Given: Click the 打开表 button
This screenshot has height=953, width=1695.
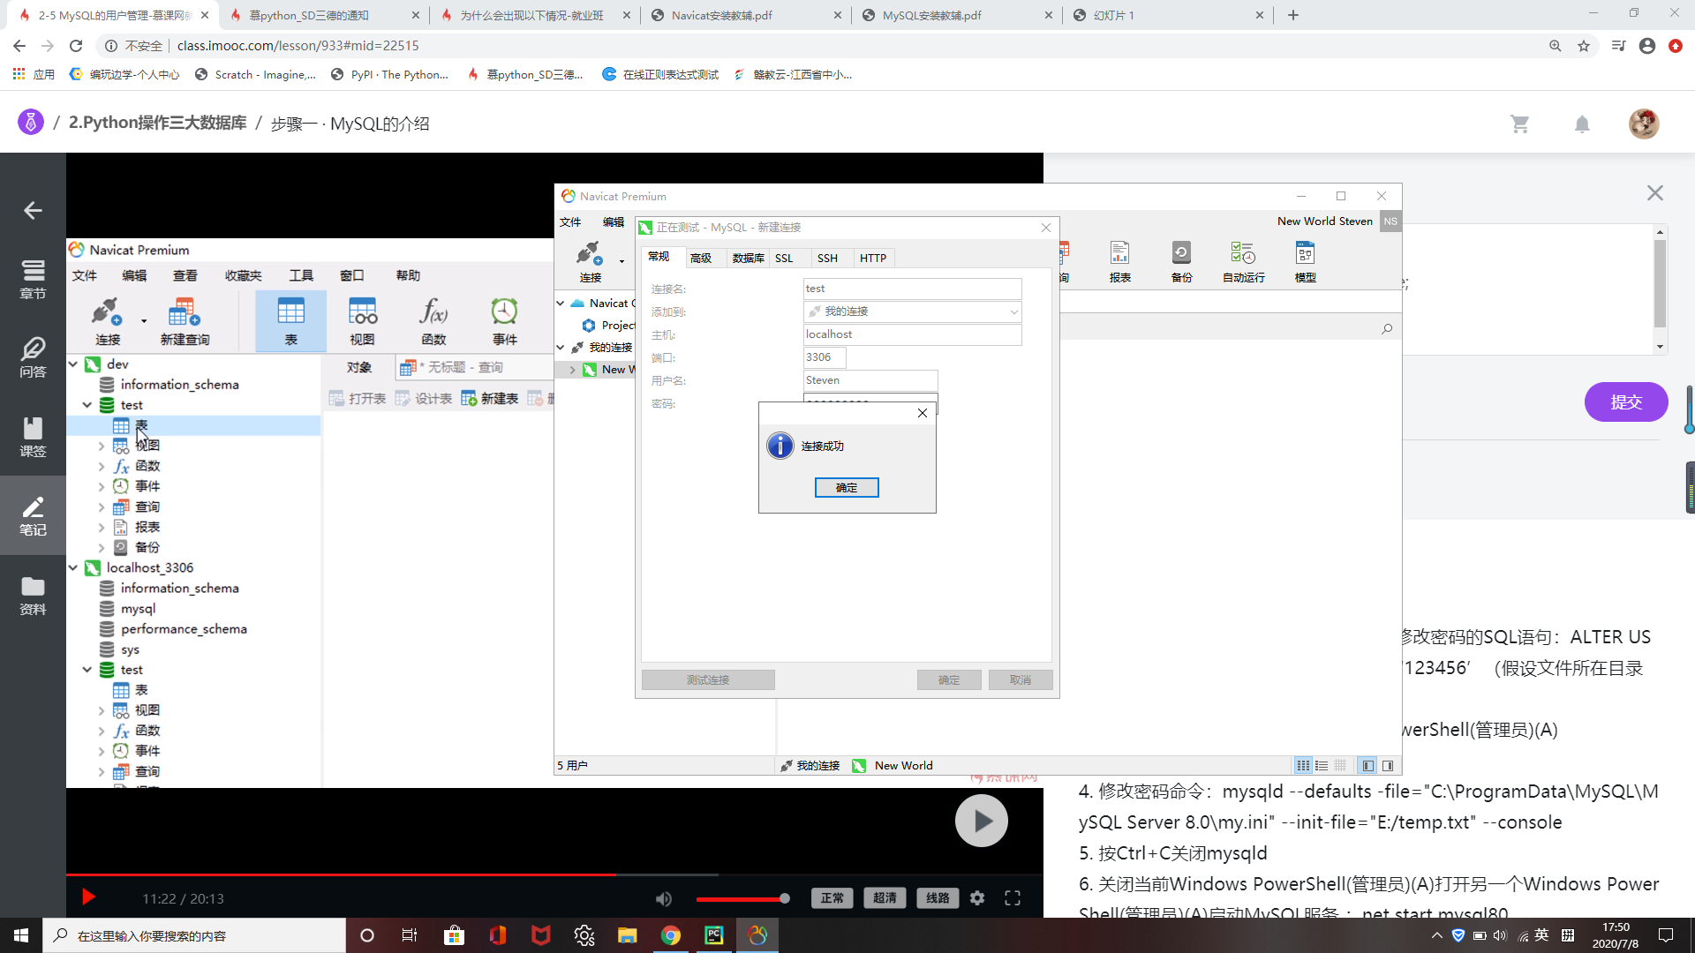Looking at the screenshot, I should point(358,399).
